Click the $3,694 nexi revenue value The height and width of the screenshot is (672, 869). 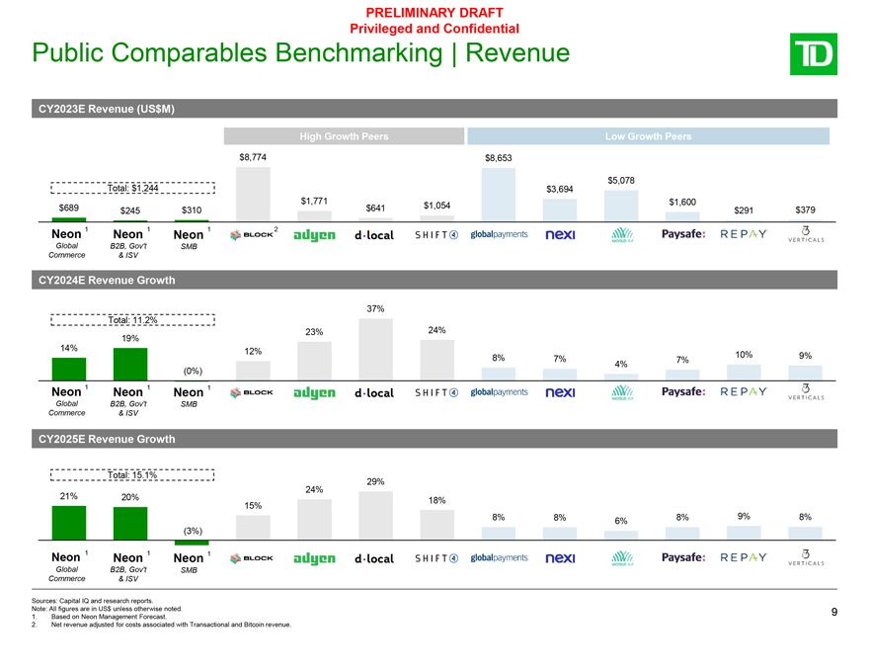[560, 189]
